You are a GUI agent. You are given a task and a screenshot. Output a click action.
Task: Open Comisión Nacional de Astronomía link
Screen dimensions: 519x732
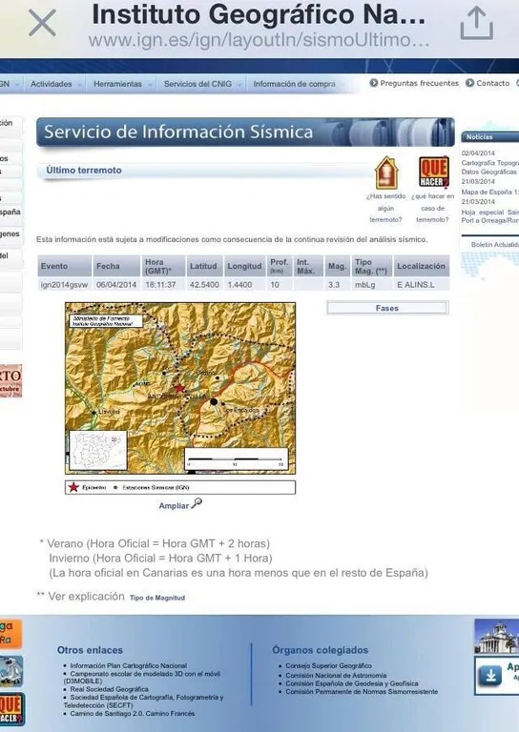pyautogui.click(x=337, y=675)
